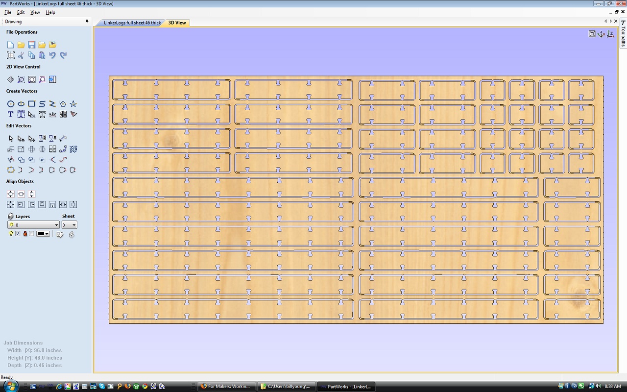
Task: Pin the Drawing panel
Action: (87, 22)
